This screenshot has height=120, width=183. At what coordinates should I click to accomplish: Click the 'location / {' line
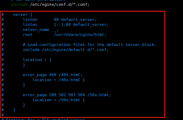click(x=37, y=60)
